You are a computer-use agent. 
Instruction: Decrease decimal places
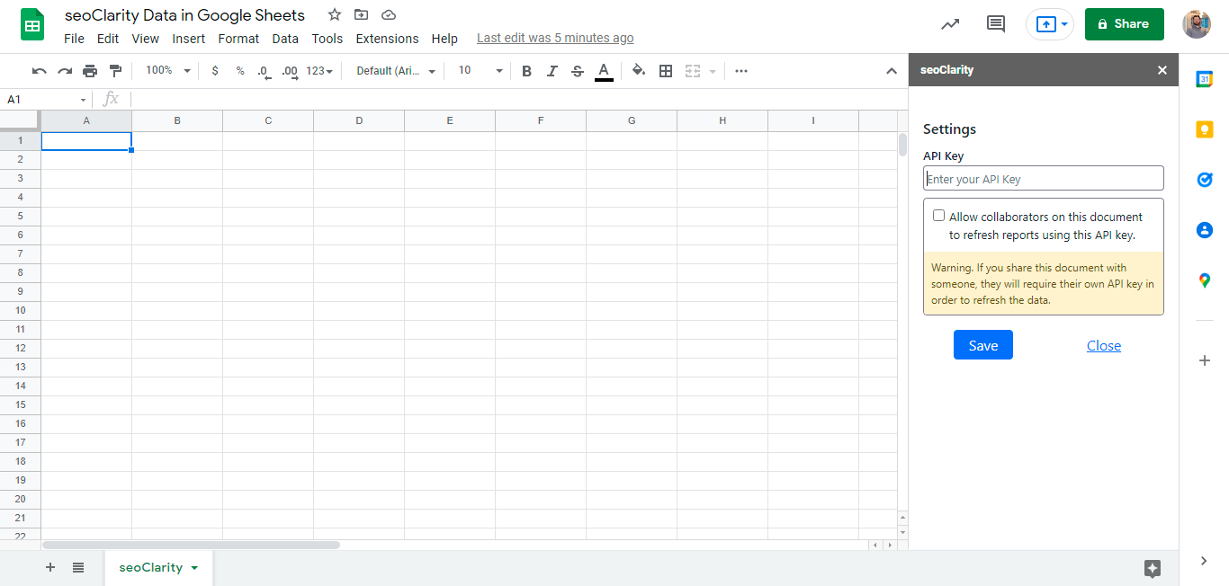coord(265,71)
